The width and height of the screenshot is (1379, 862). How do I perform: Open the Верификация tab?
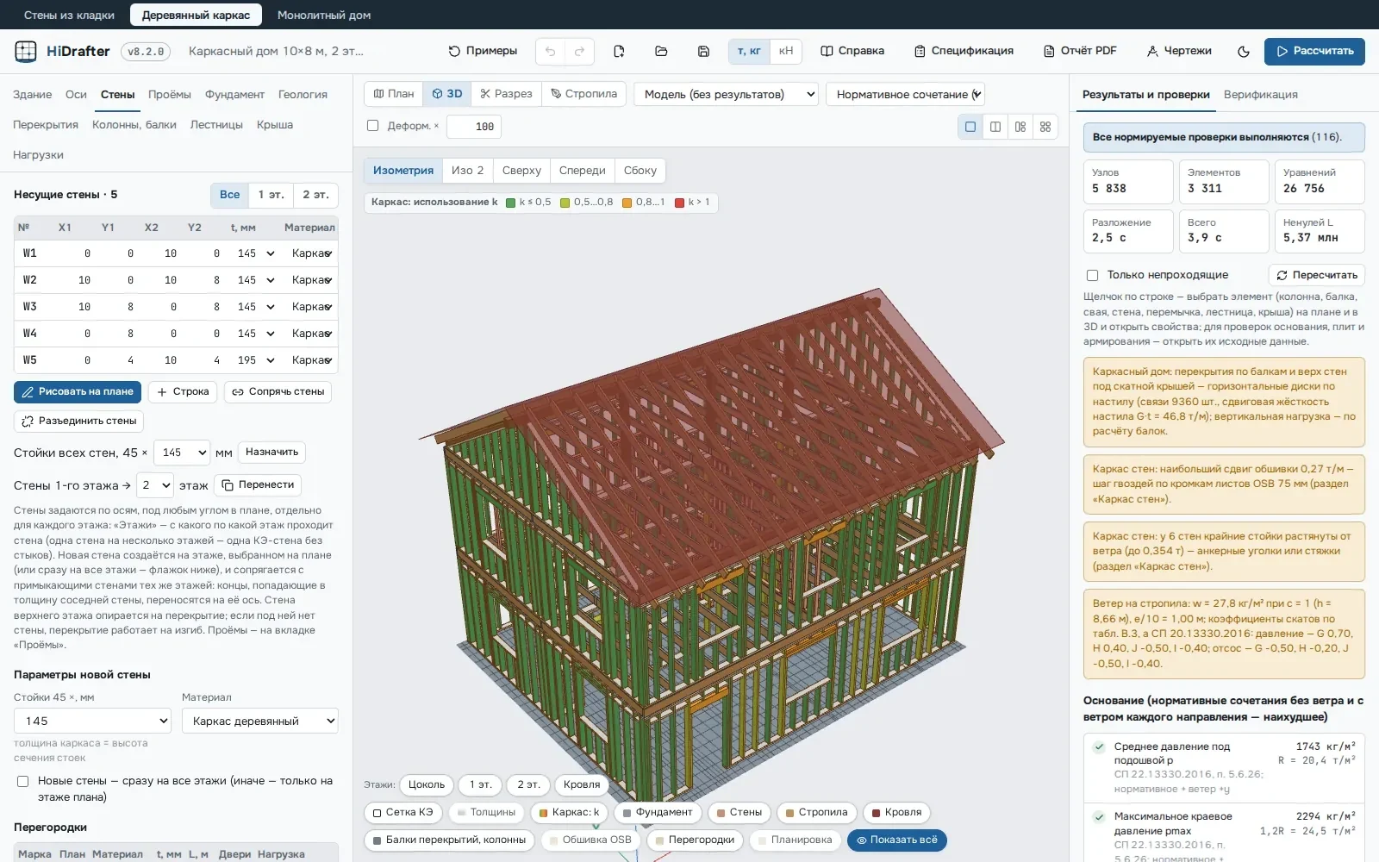coord(1260,94)
